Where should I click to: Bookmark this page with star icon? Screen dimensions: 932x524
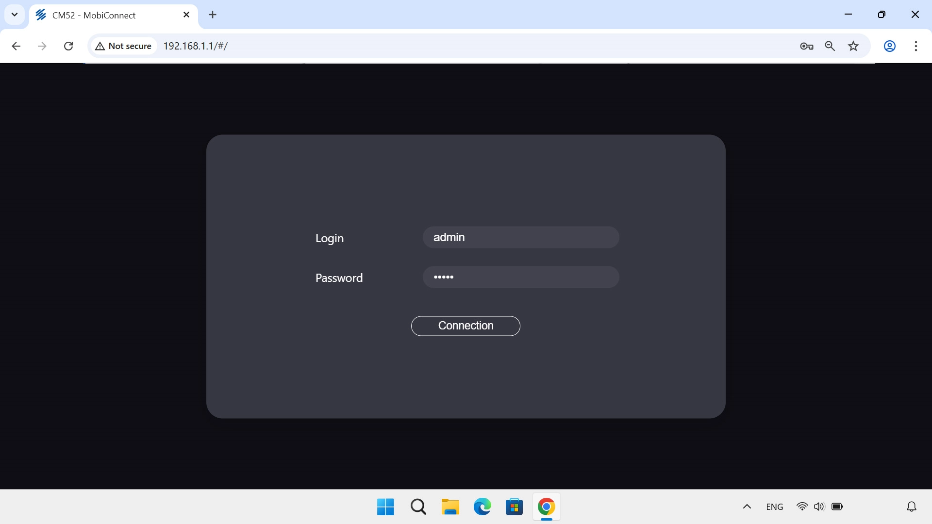[853, 46]
